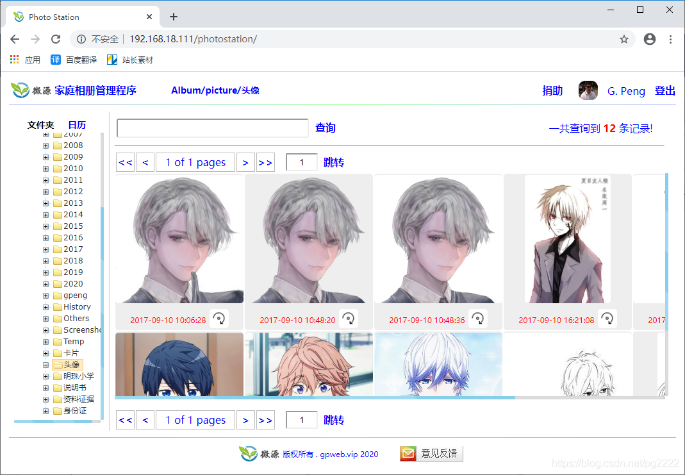
Task: Focus the search query input box
Action: pyautogui.click(x=212, y=128)
